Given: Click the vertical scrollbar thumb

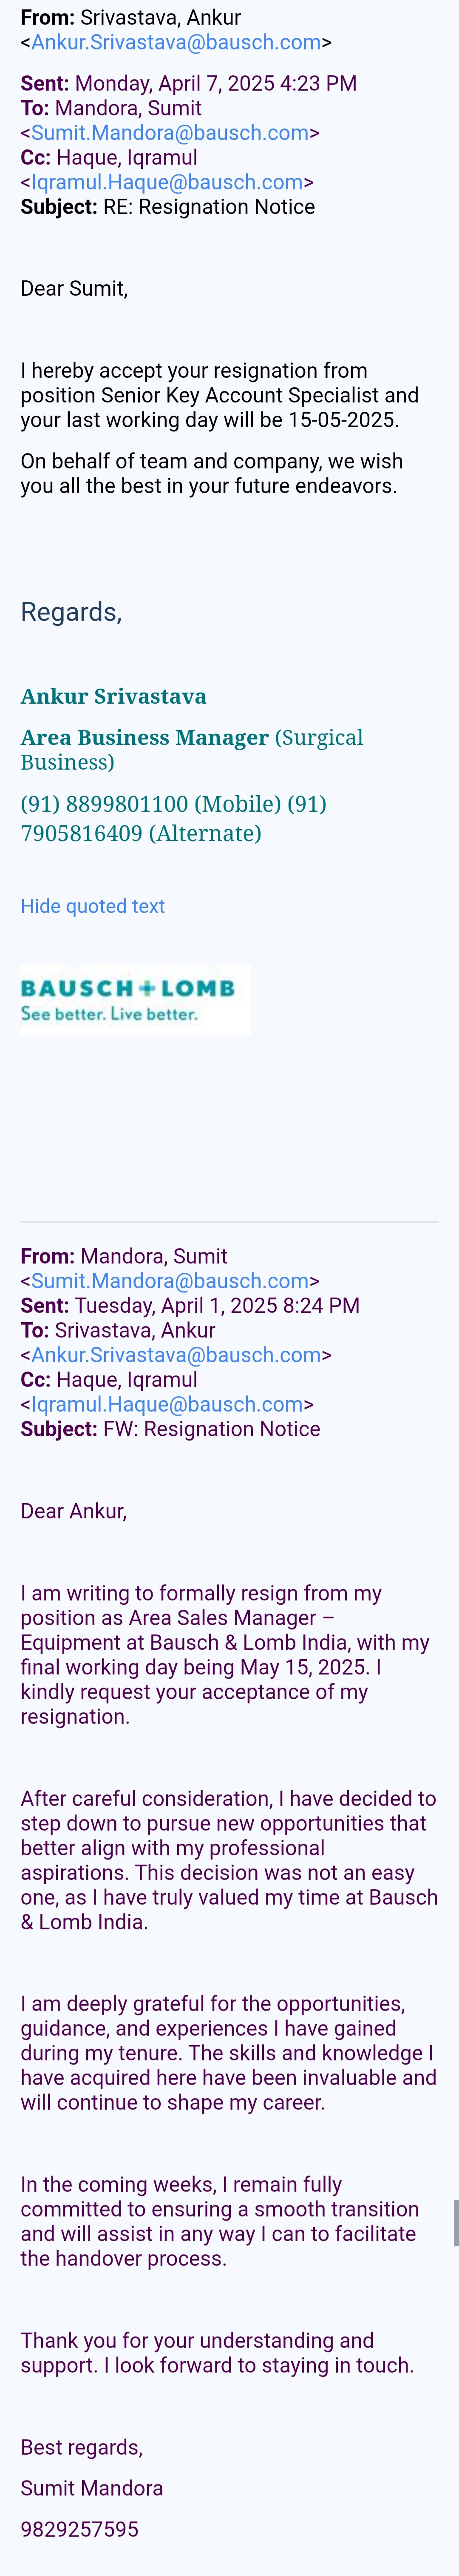Looking at the screenshot, I should [455, 2222].
